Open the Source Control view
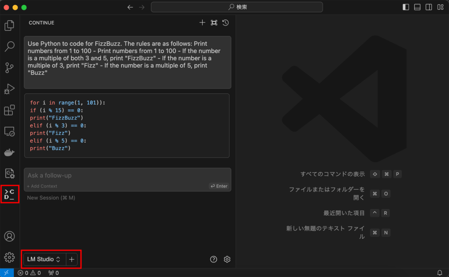 [x=9, y=68]
